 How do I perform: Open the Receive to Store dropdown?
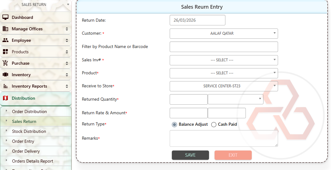(224, 86)
